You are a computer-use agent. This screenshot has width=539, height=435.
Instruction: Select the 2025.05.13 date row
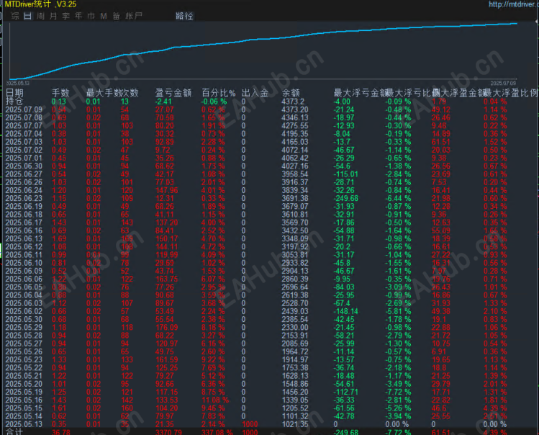(24, 424)
